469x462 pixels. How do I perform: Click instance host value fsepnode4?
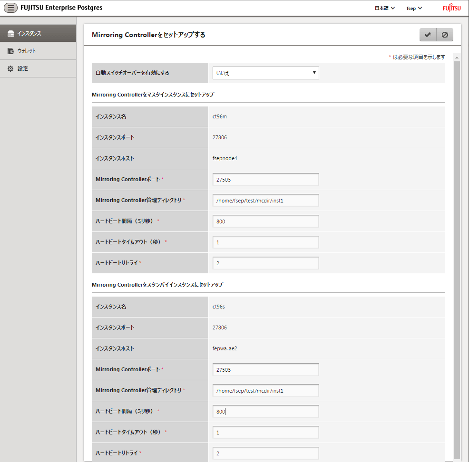(225, 158)
